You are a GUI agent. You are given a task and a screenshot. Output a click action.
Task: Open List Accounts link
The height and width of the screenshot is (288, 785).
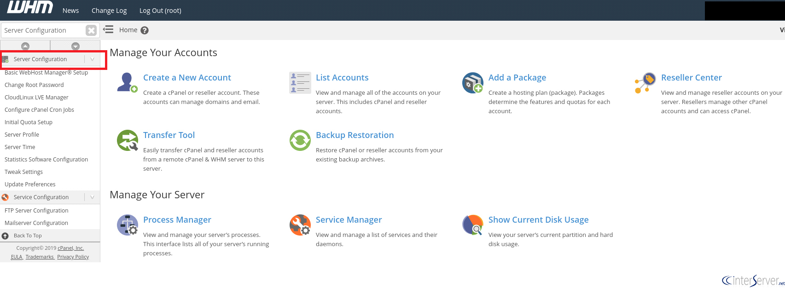[342, 78]
